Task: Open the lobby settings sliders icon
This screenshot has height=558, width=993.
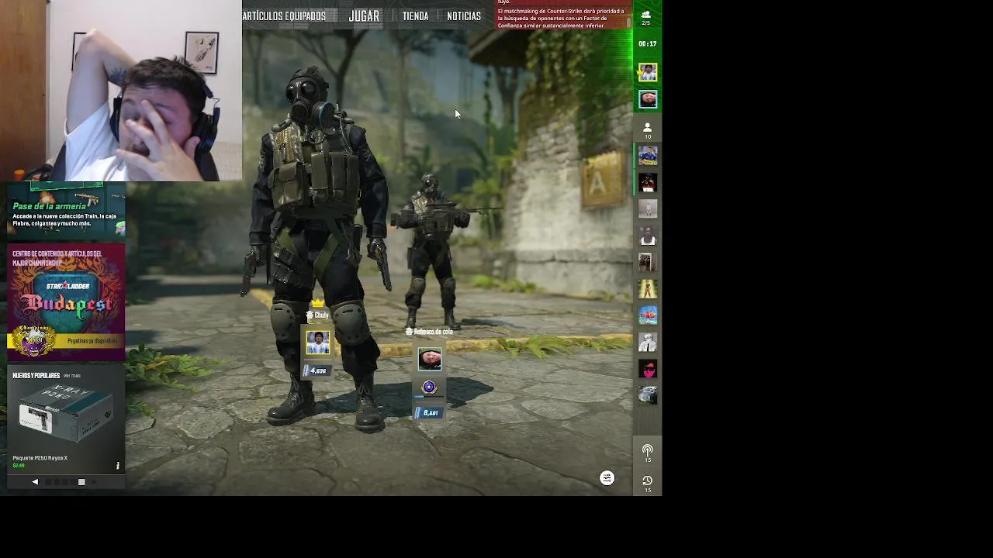Action: pos(607,478)
